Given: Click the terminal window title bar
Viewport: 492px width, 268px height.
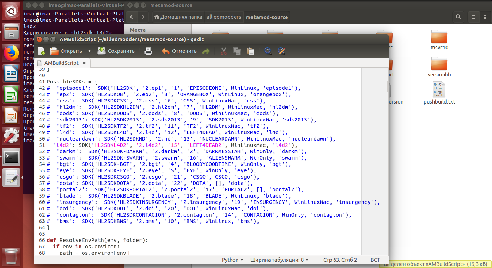Looking at the screenshot, I should click(x=74, y=5).
